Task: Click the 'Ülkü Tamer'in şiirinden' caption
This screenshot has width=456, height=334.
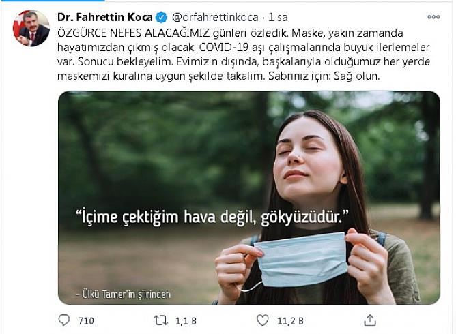Action: (x=124, y=294)
